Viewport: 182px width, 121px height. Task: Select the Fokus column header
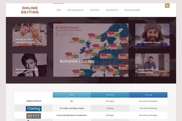pyautogui.click(x=72, y=95)
